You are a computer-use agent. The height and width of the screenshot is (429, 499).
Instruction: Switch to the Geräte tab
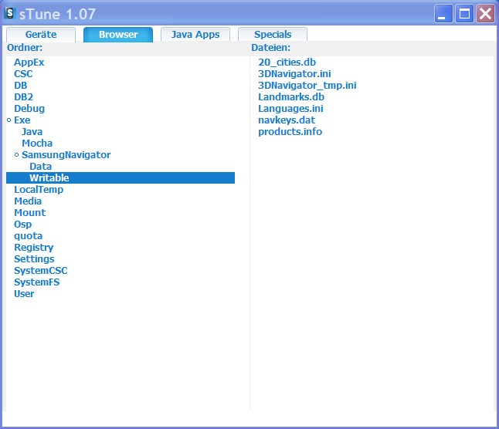click(x=41, y=35)
